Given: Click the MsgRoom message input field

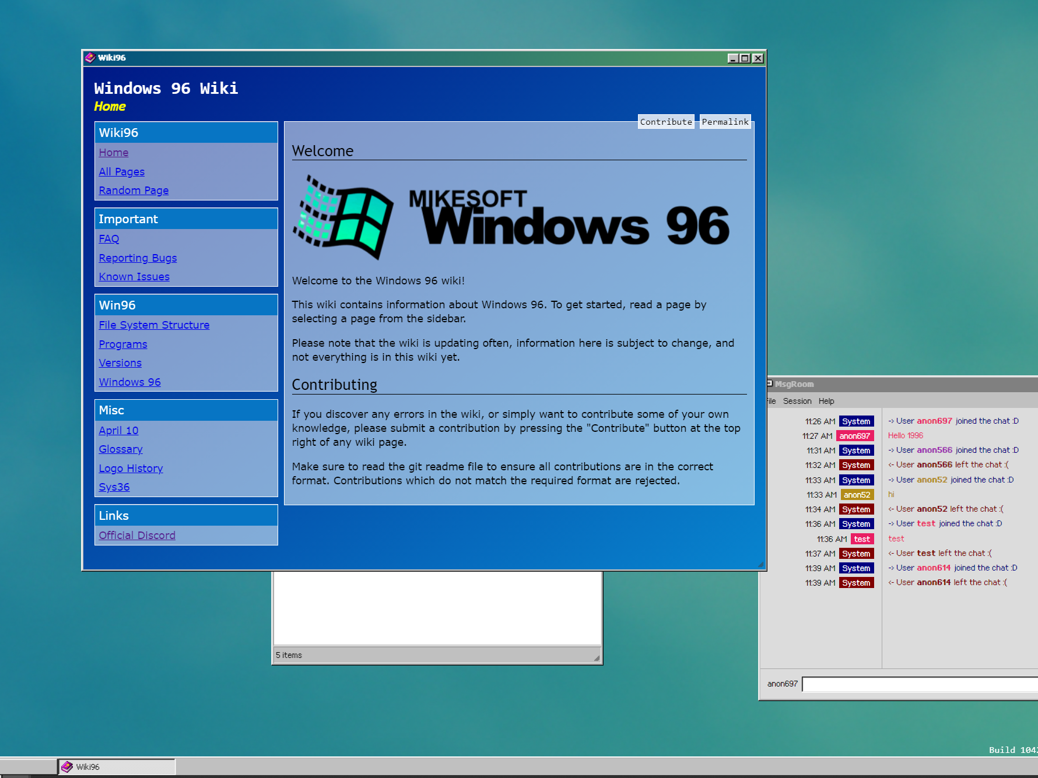Looking at the screenshot, I should [920, 684].
